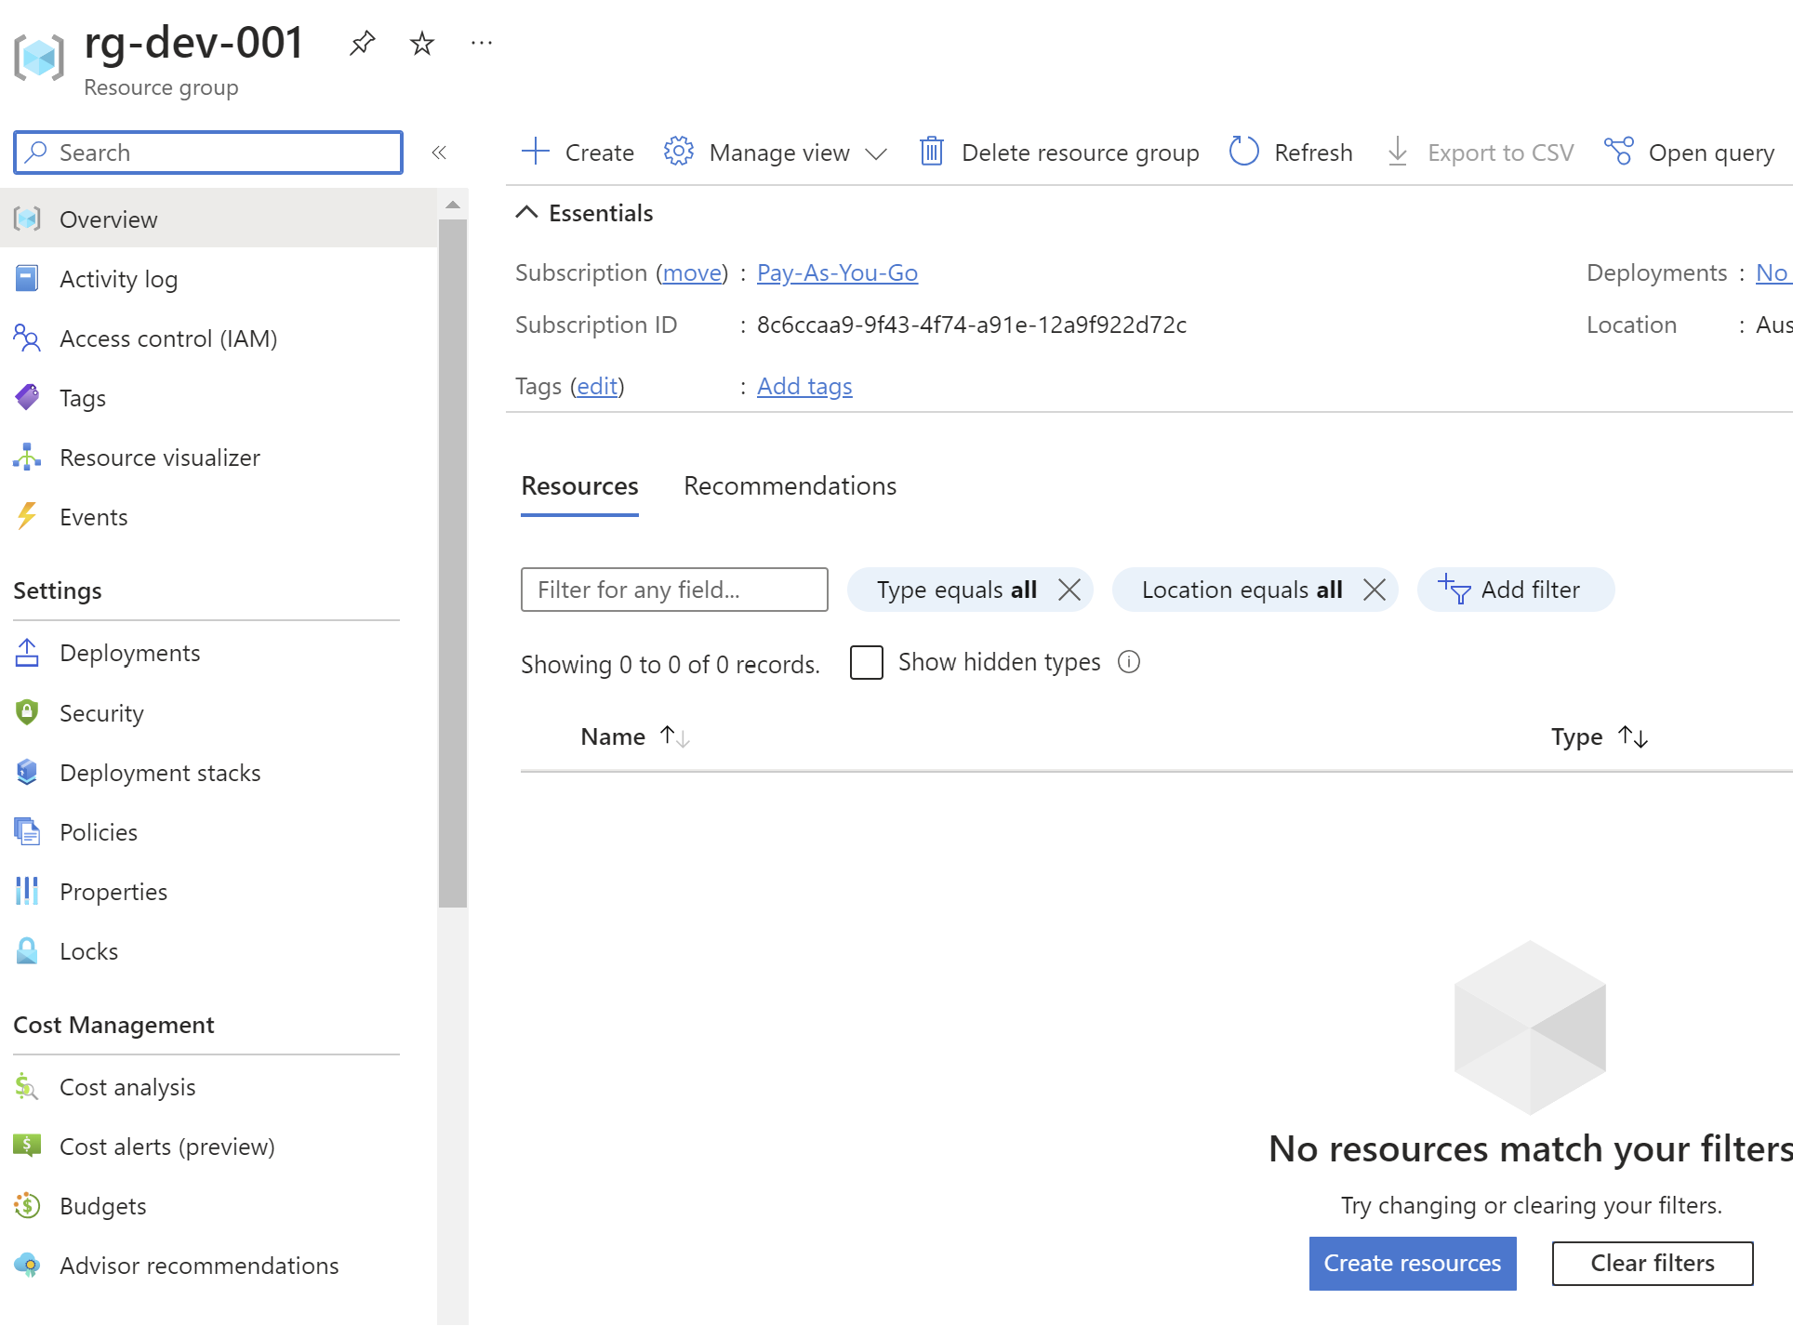Viewport: 1793px width, 1326px height.
Task: Focus the sidebar Search box
Action: coord(208,152)
